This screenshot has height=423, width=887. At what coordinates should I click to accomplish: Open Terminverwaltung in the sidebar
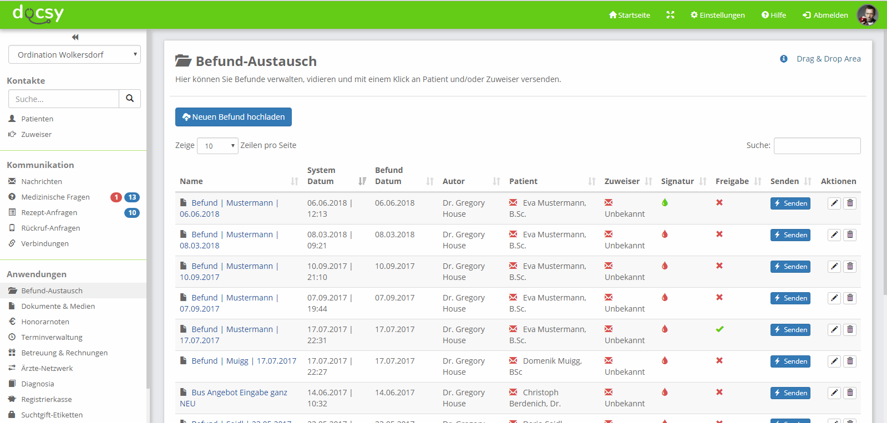[x=52, y=337]
